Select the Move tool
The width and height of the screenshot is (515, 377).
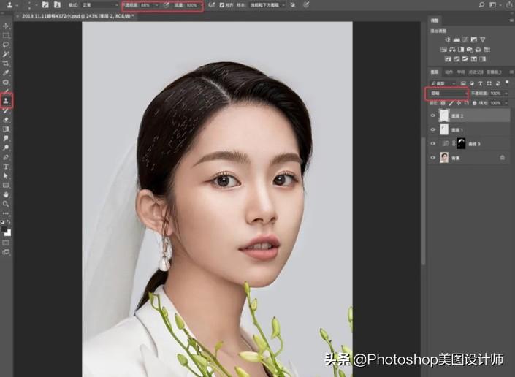click(6, 26)
